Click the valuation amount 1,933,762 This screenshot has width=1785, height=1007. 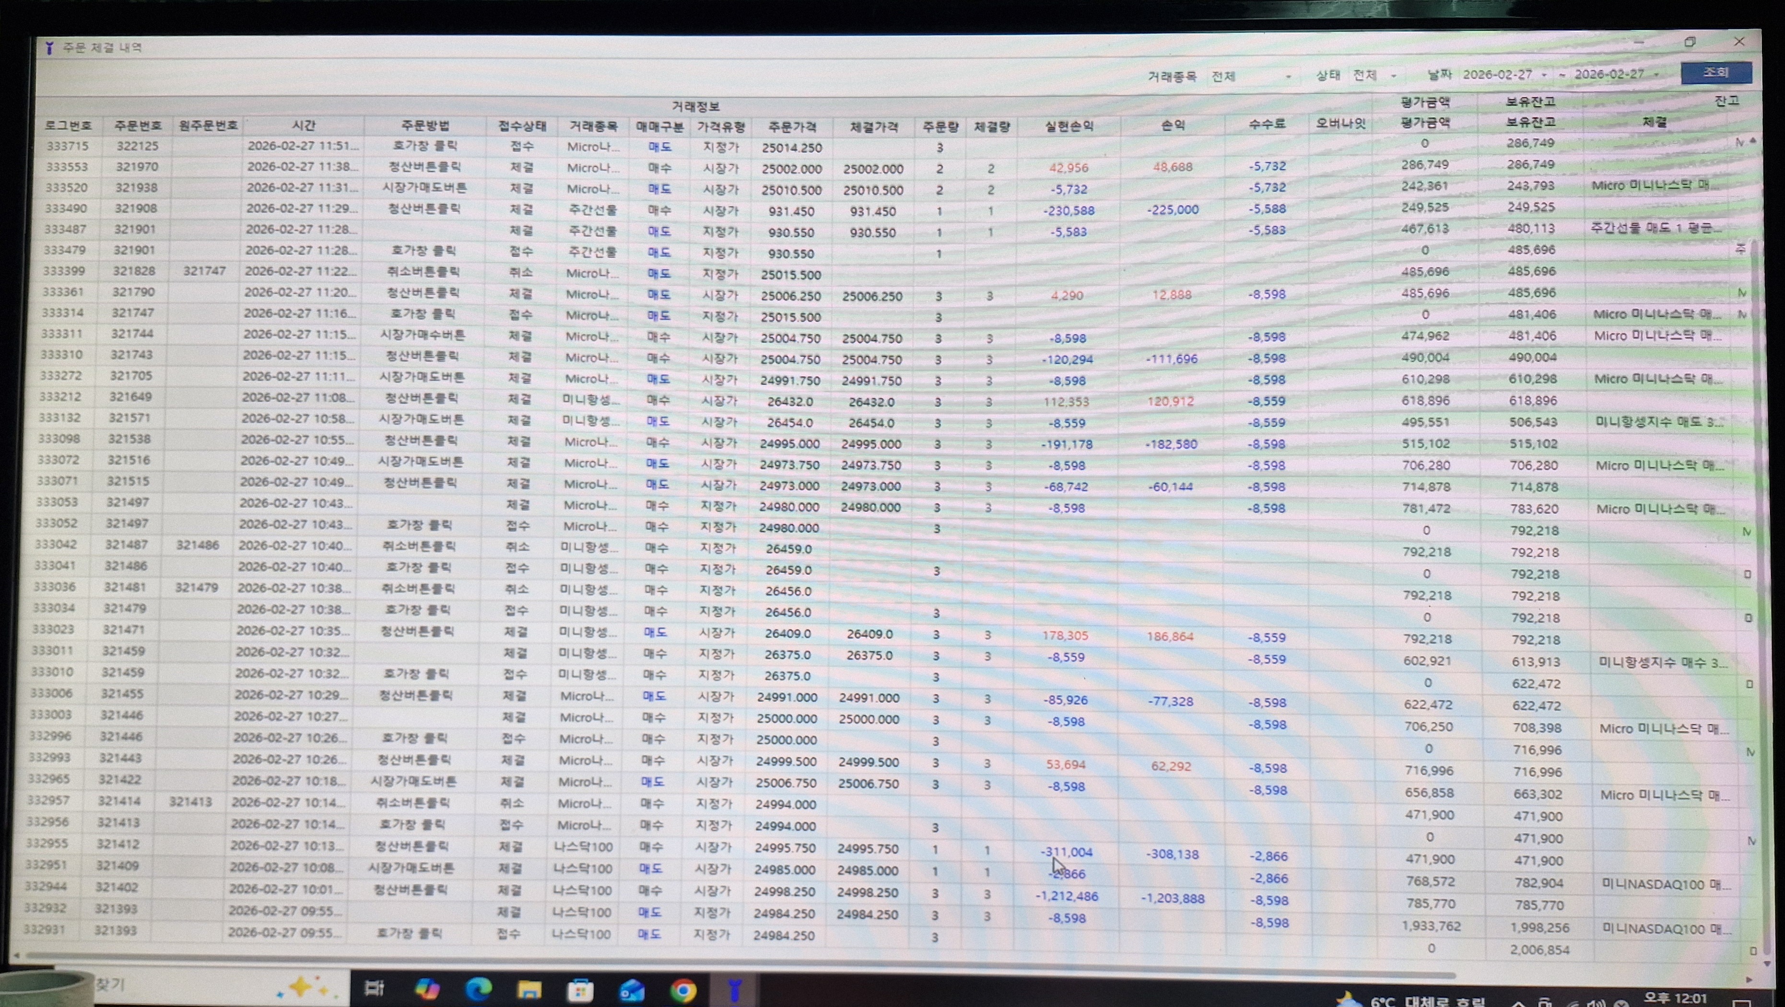(1431, 926)
